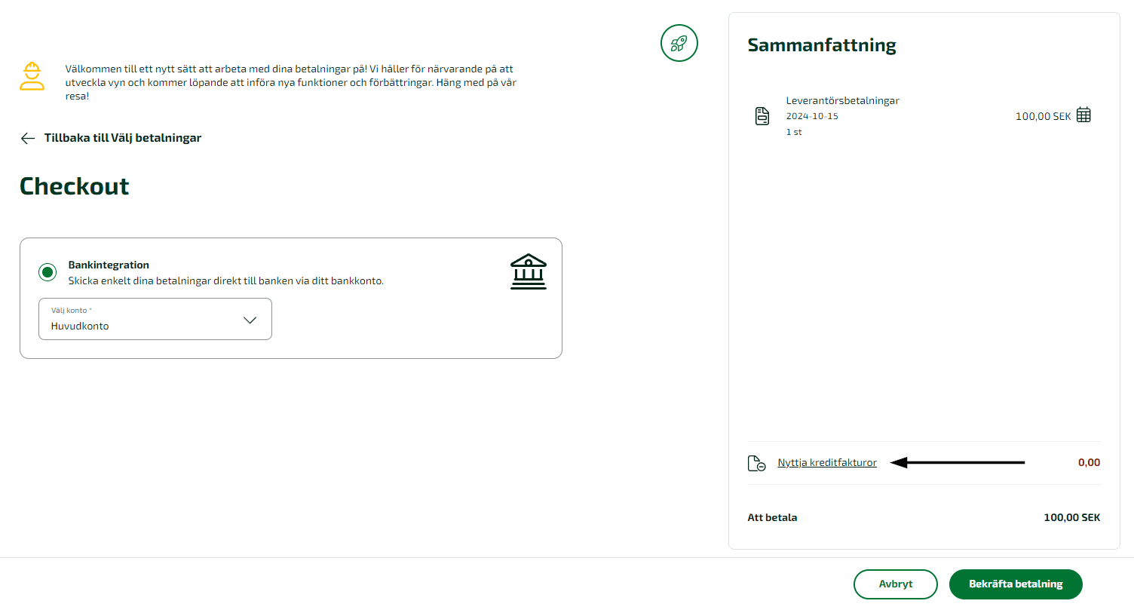
Task: Click the 100,00 SEK amount in Leverantörsbetalningar row
Action: [x=1043, y=116]
